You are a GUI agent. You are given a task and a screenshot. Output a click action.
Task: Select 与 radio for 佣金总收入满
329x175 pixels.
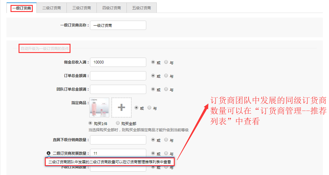point(166,62)
